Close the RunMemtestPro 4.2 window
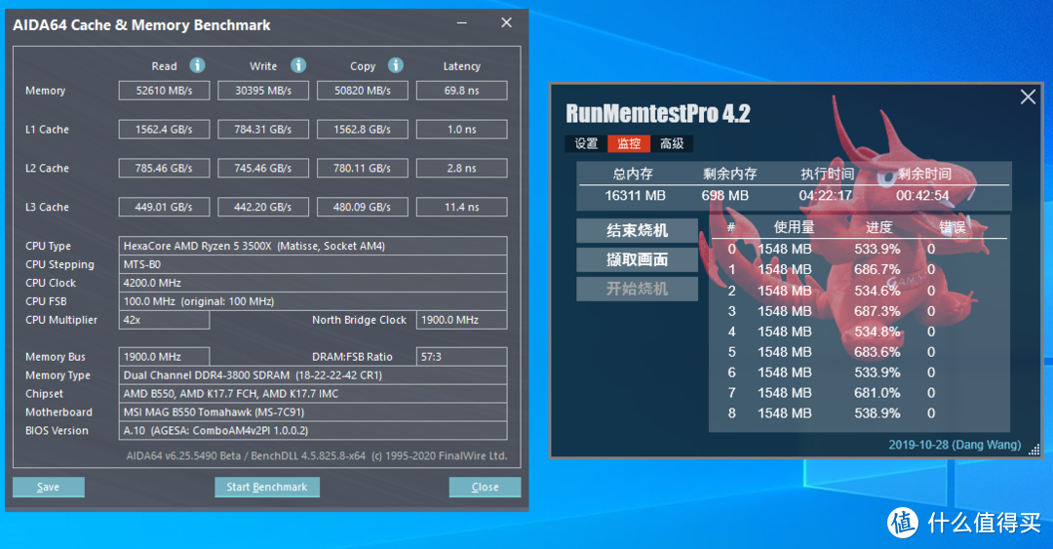This screenshot has height=549, width=1053. pyautogui.click(x=1028, y=97)
